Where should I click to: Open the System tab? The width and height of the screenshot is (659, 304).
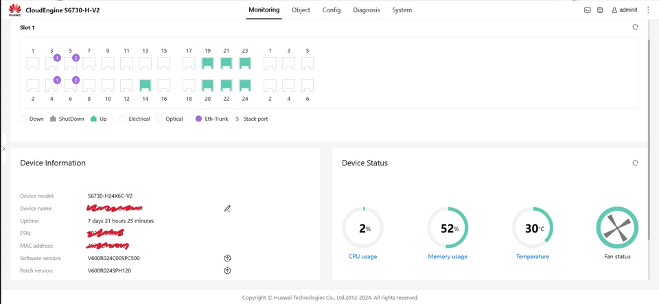[x=402, y=10]
